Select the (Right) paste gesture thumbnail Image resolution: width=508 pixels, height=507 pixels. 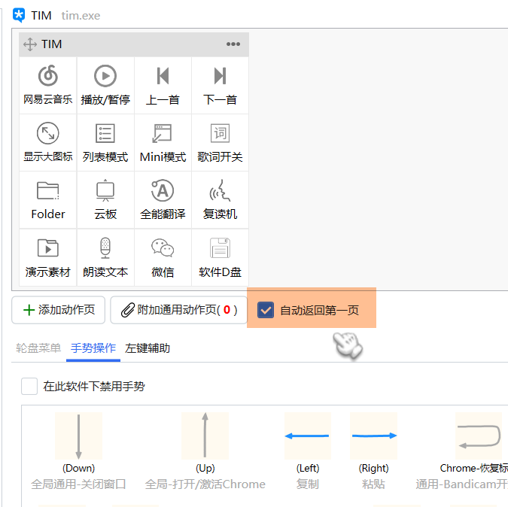tap(373, 436)
